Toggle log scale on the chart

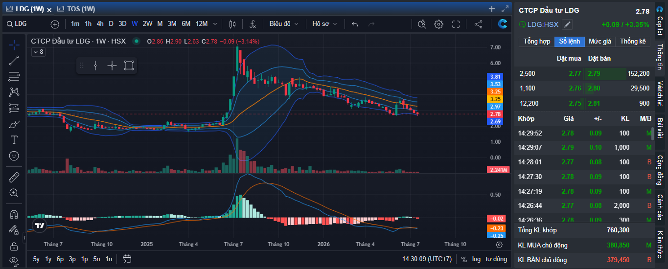point(476,259)
